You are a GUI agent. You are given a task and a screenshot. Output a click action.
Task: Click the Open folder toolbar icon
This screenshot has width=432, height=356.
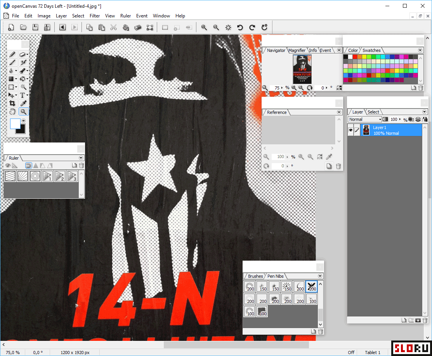pyautogui.click(x=23, y=27)
